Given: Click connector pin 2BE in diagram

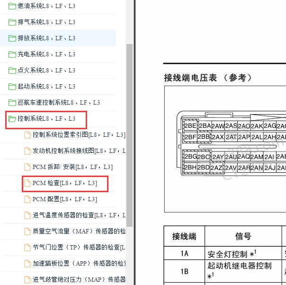Looking at the screenshot, I should (190, 125).
